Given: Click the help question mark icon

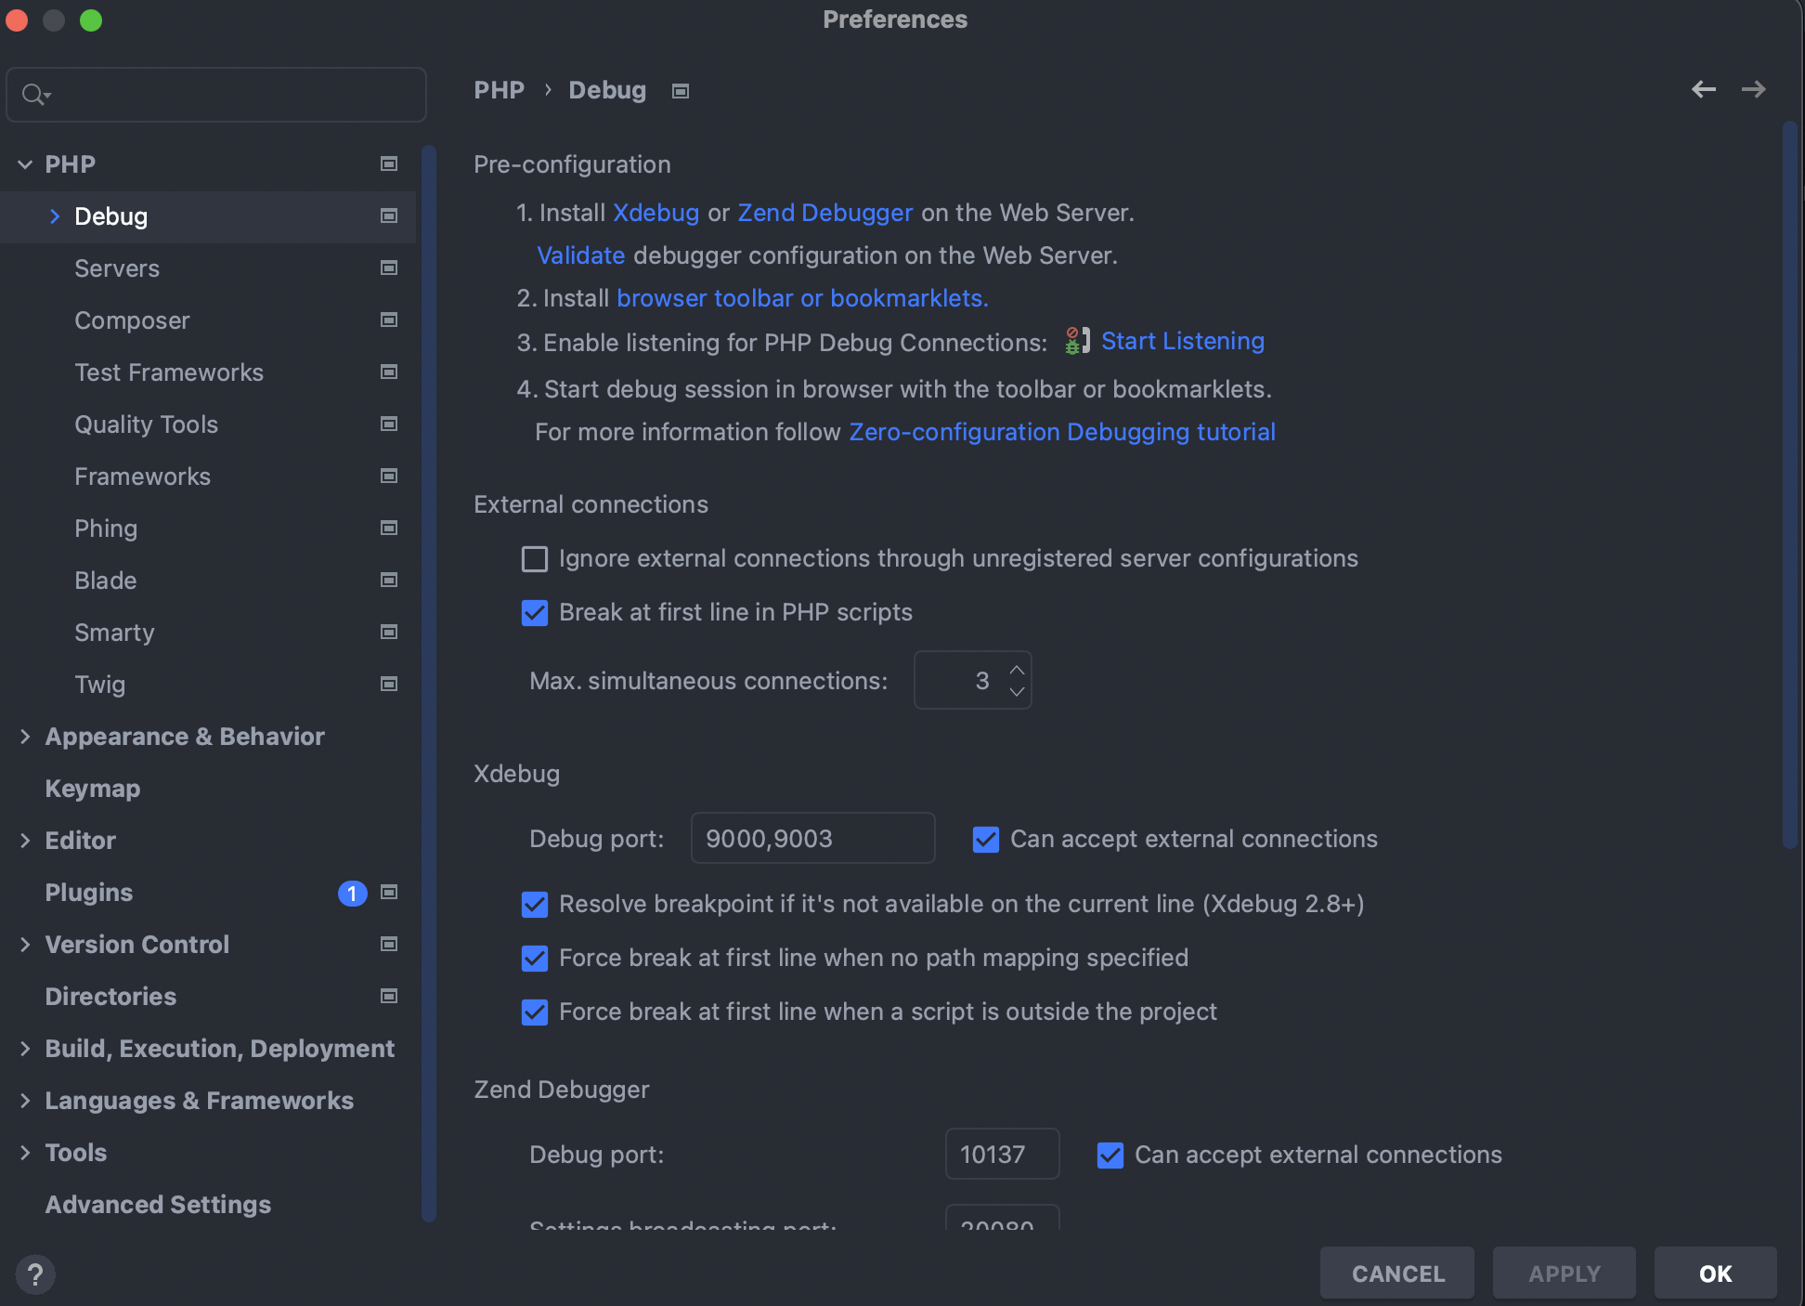Looking at the screenshot, I should (x=35, y=1273).
